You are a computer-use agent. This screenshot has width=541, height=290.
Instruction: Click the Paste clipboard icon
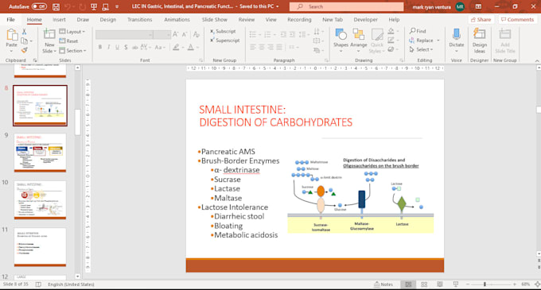click(12, 35)
